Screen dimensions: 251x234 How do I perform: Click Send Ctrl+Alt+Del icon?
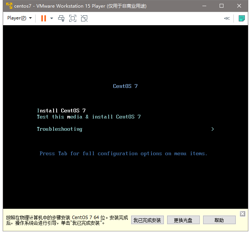coord(61,18)
